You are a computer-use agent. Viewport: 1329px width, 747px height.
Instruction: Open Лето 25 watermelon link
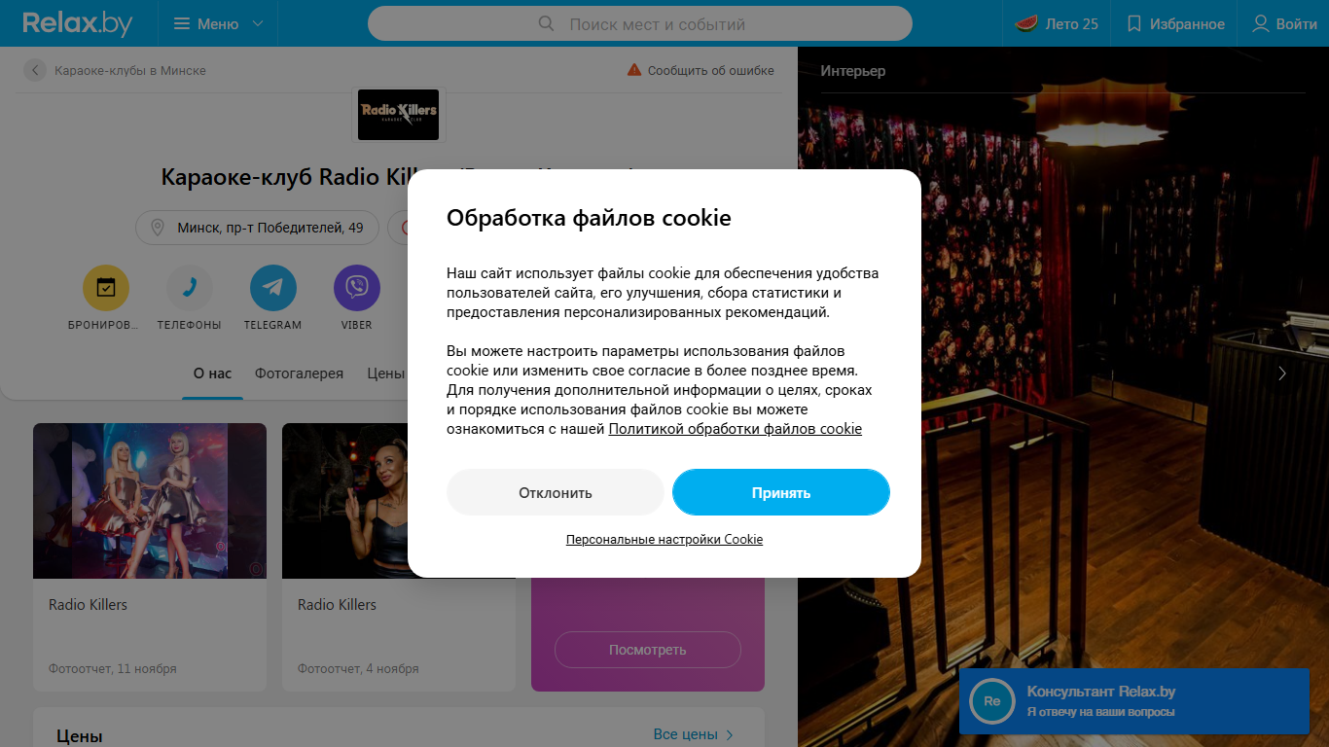[1057, 23]
